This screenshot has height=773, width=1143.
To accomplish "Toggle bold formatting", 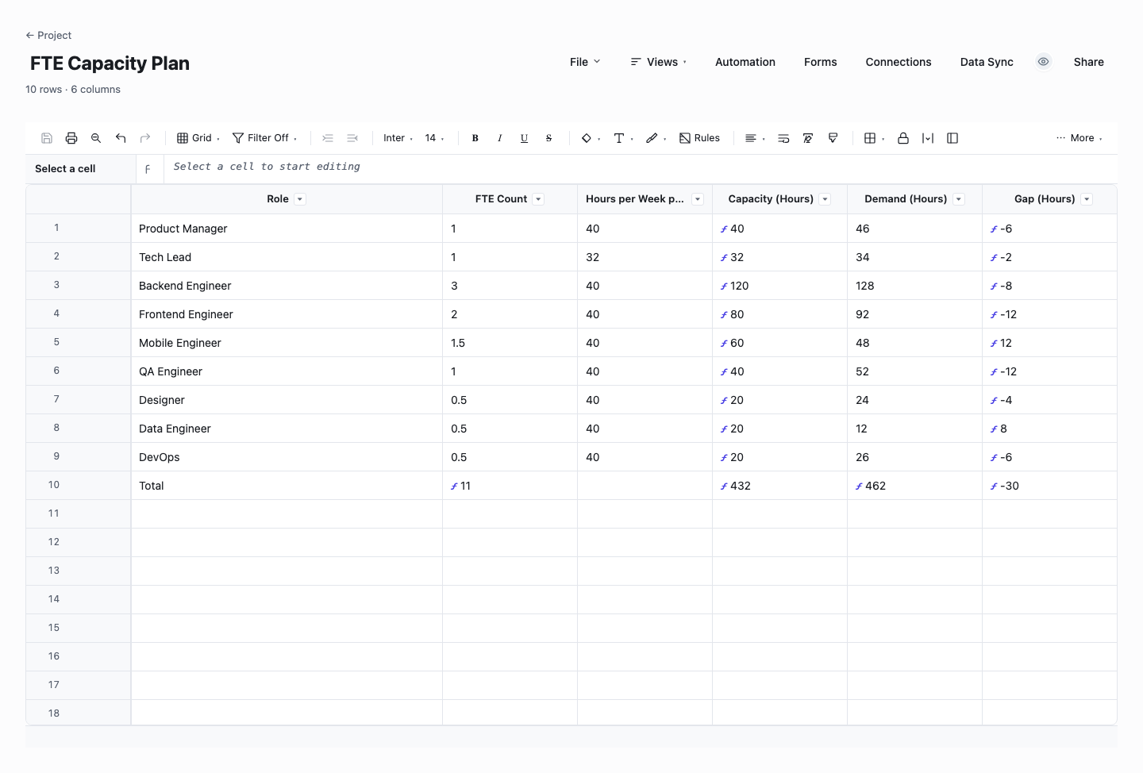I will tap(475, 138).
